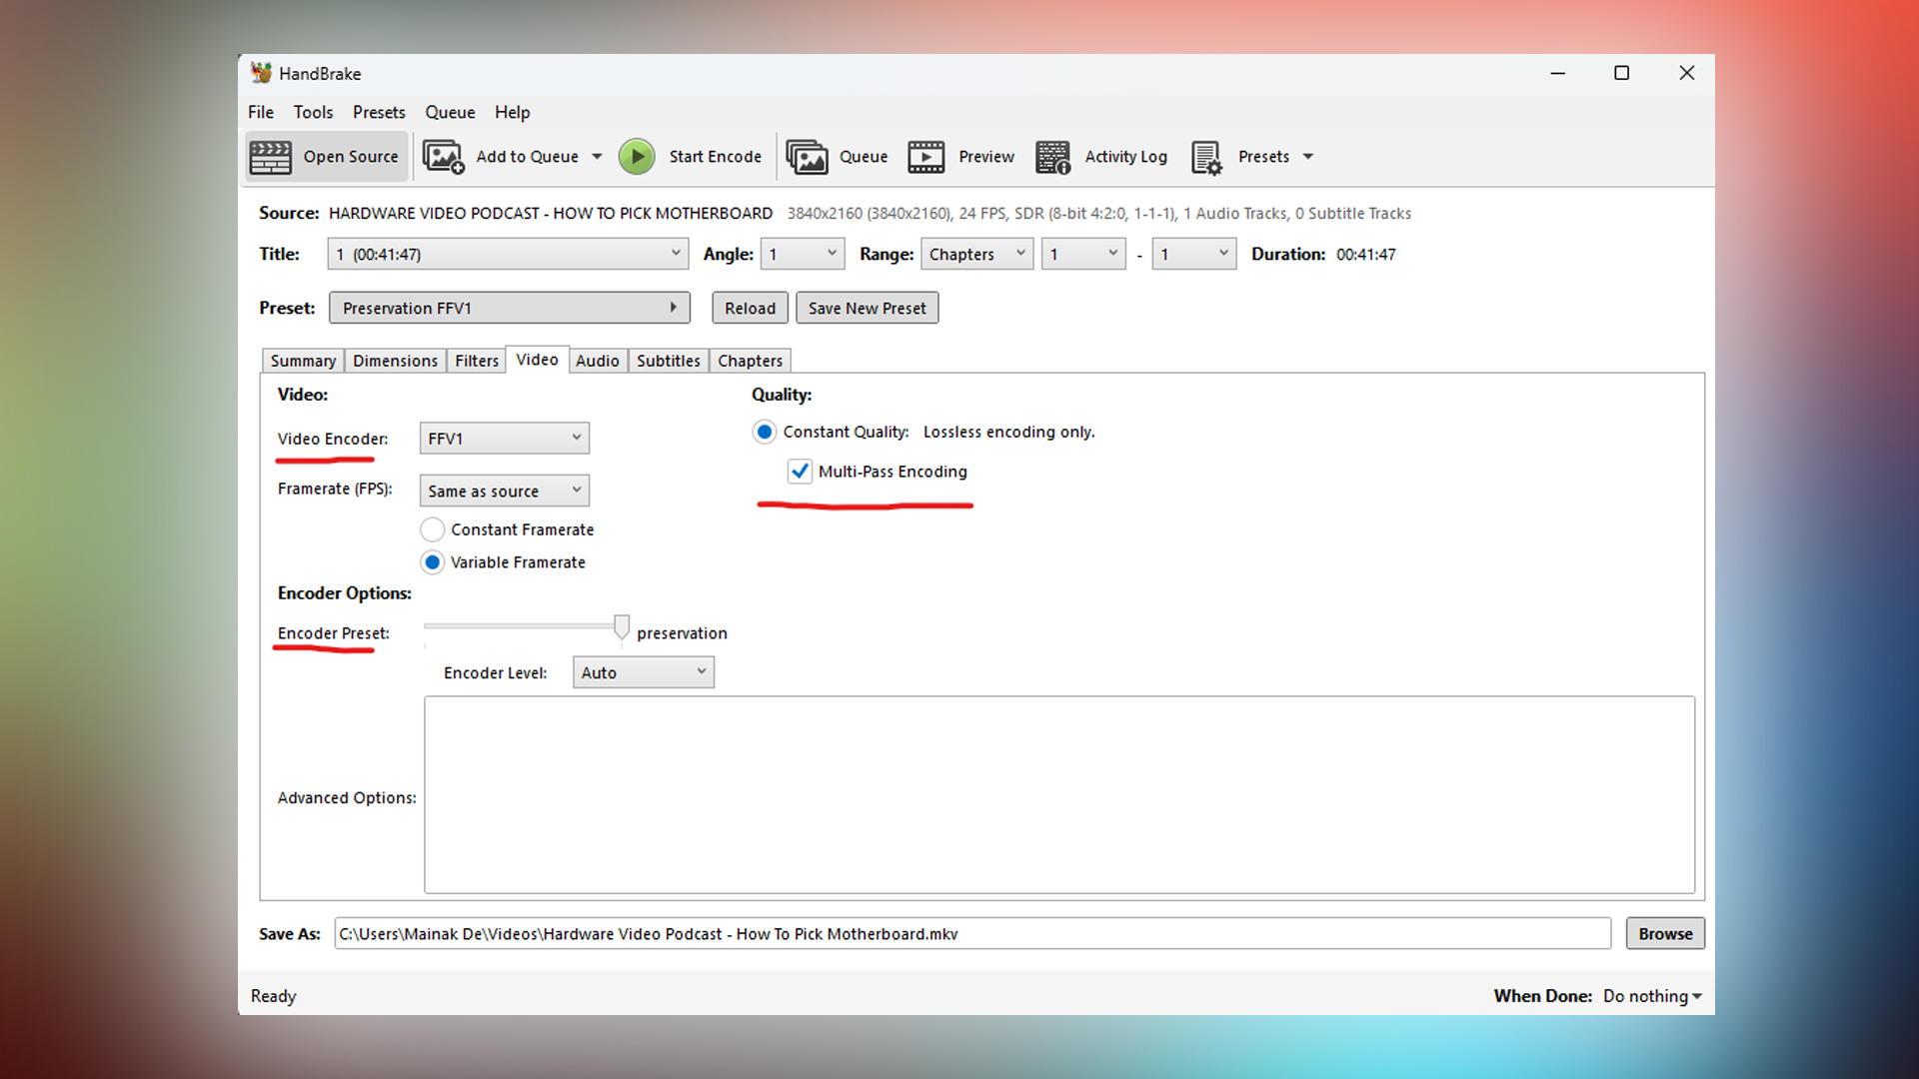
Task: Click the Ready status text
Action: [273, 996]
